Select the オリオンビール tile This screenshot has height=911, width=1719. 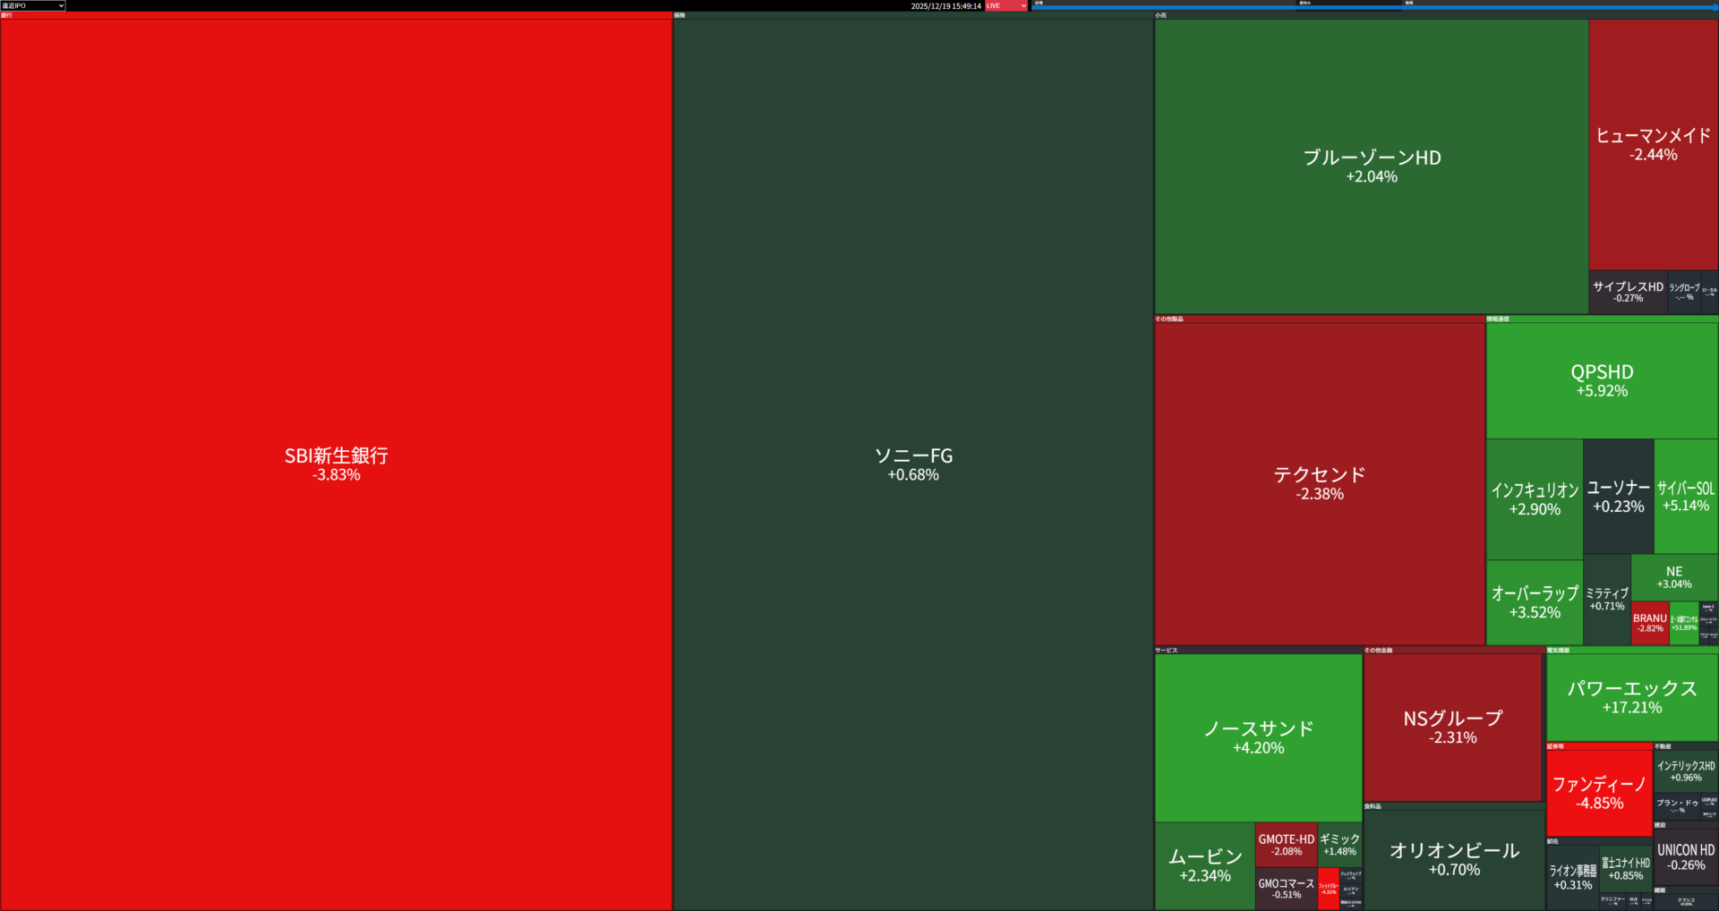coord(1454,859)
